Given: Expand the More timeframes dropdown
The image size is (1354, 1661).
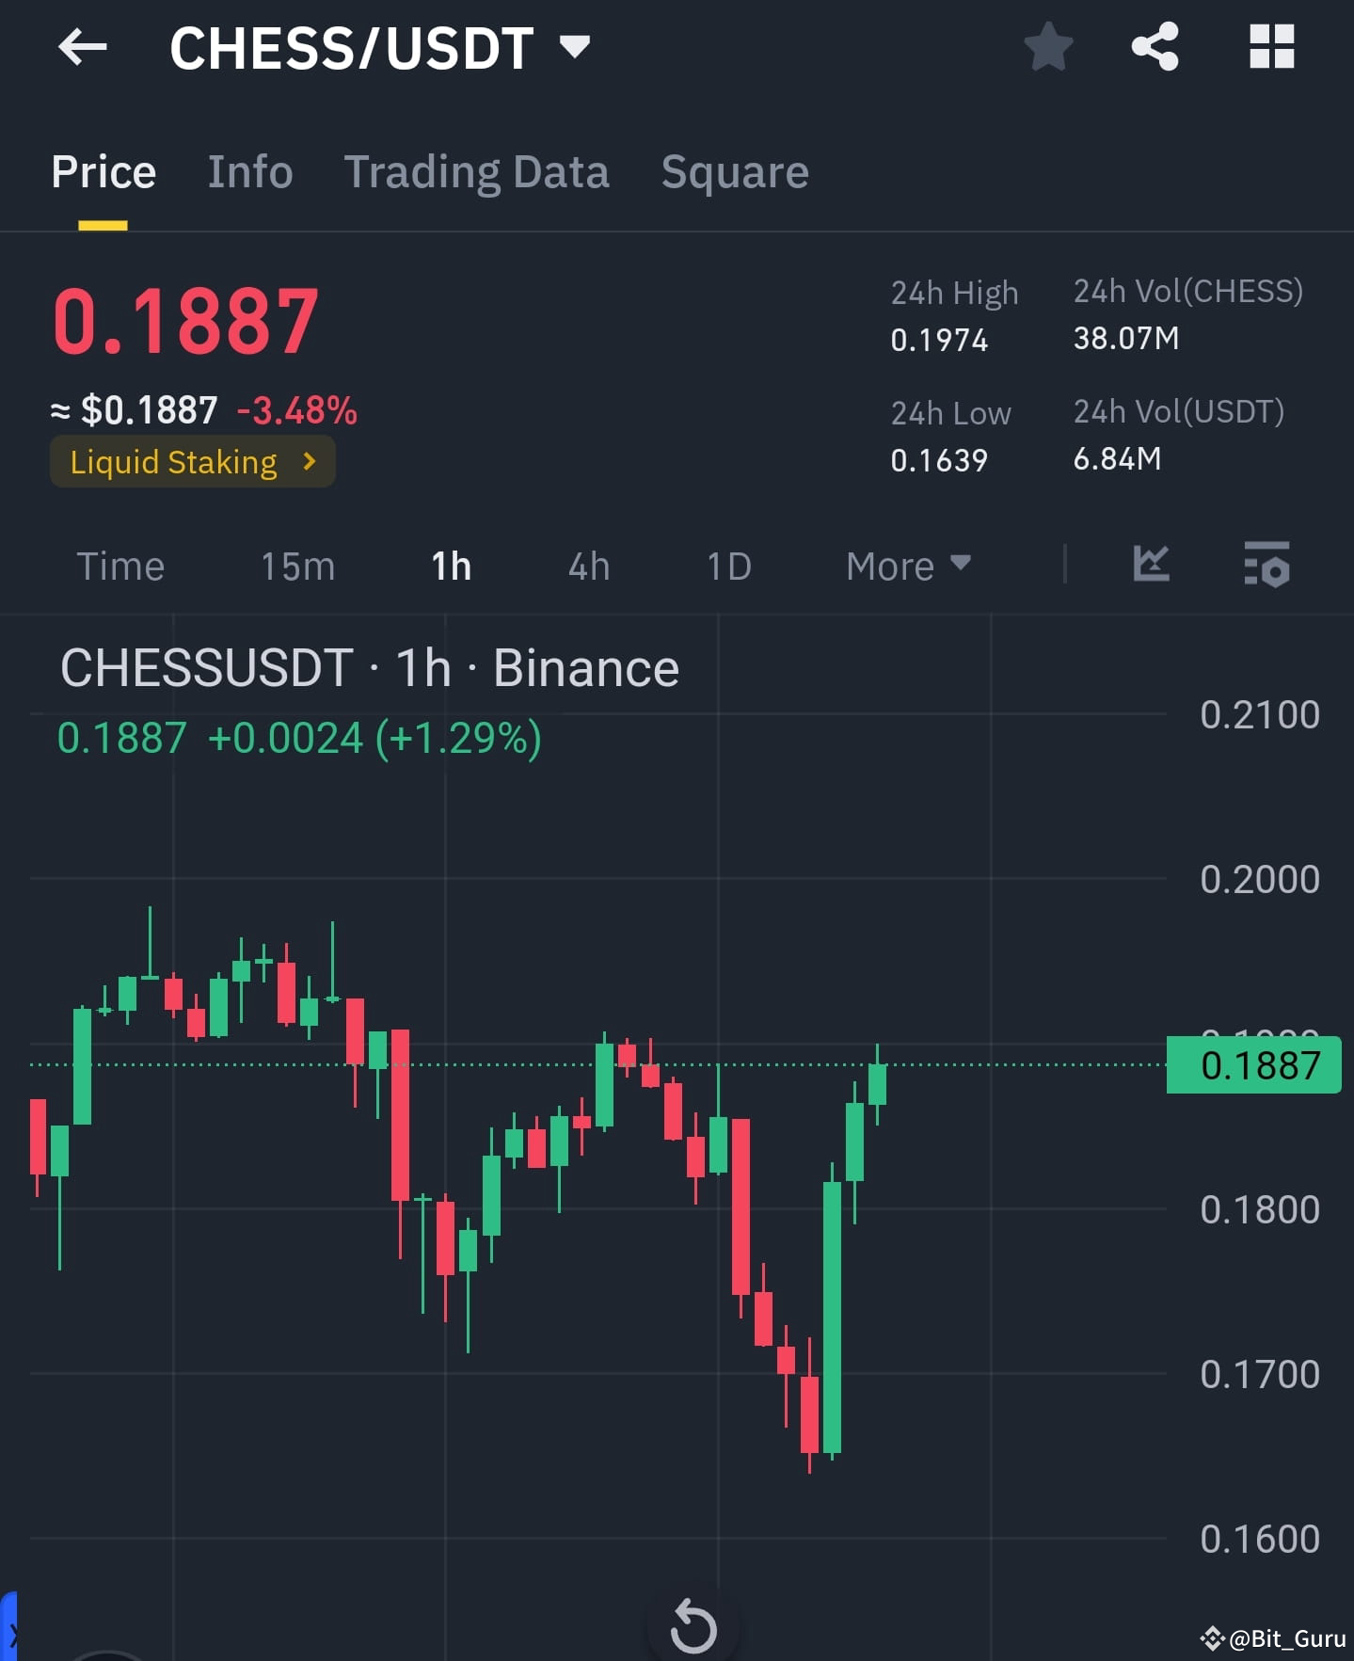Looking at the screenshot, I should (905, 565).
